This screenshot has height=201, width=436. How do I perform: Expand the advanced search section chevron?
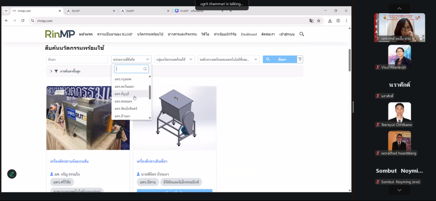51,71
